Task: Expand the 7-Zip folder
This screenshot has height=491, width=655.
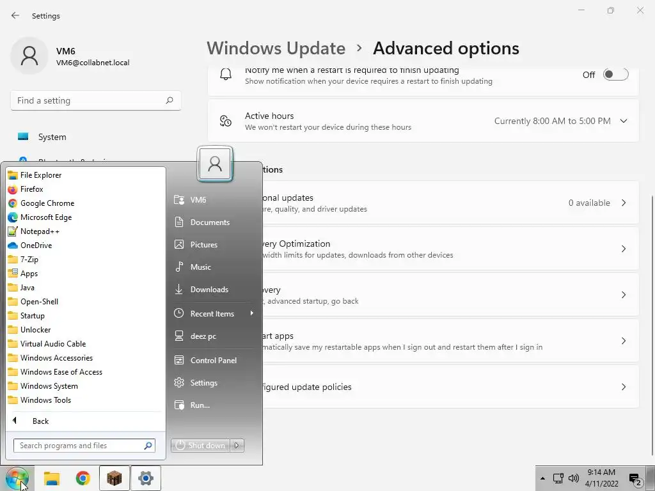Action: tap(86, 260)
